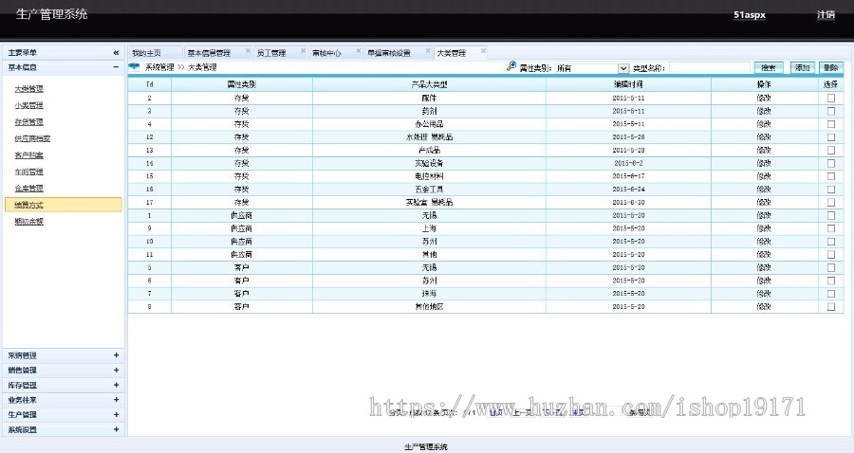Click the 上一页 pagination link
The height and width of the screenshot is (453, 854).
coord(522,413)
